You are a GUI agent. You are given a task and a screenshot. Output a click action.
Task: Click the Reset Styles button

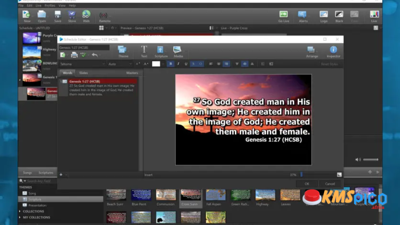coord(329,64)
